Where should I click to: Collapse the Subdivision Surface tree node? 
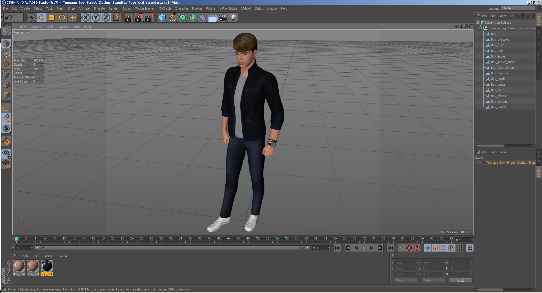[x=477, y=23]
